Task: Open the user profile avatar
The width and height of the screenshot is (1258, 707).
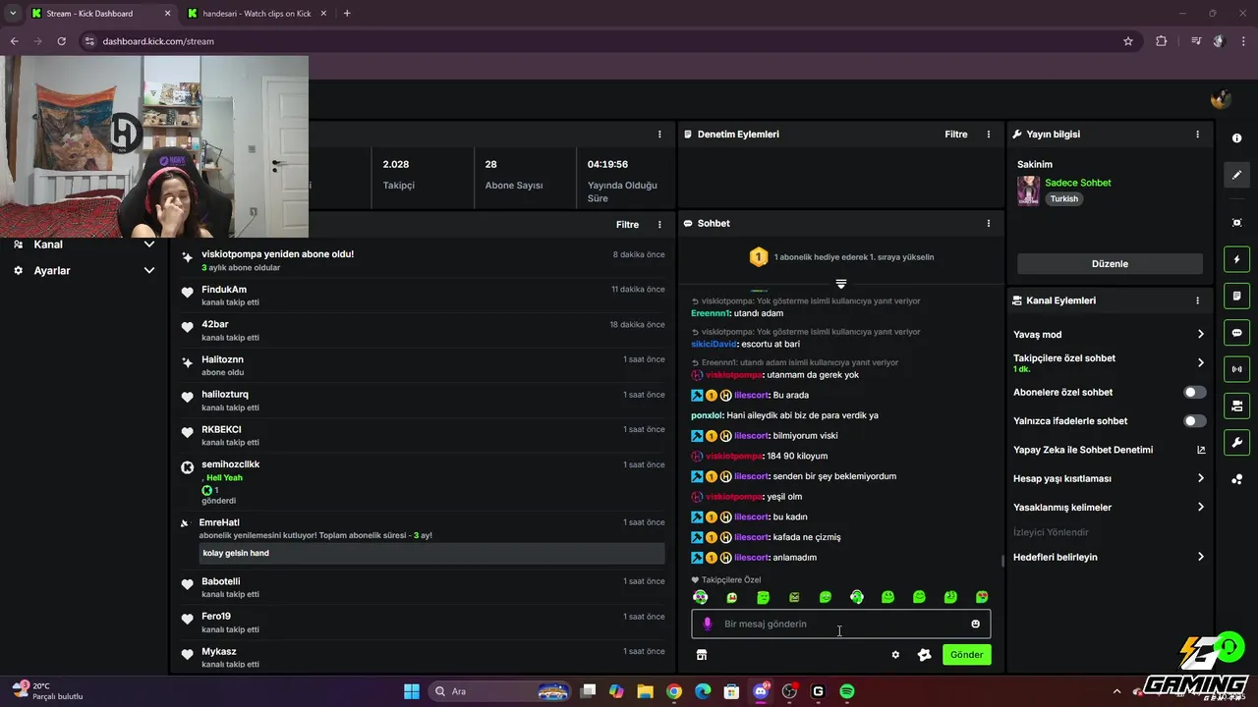Action: click(1221, 98)
